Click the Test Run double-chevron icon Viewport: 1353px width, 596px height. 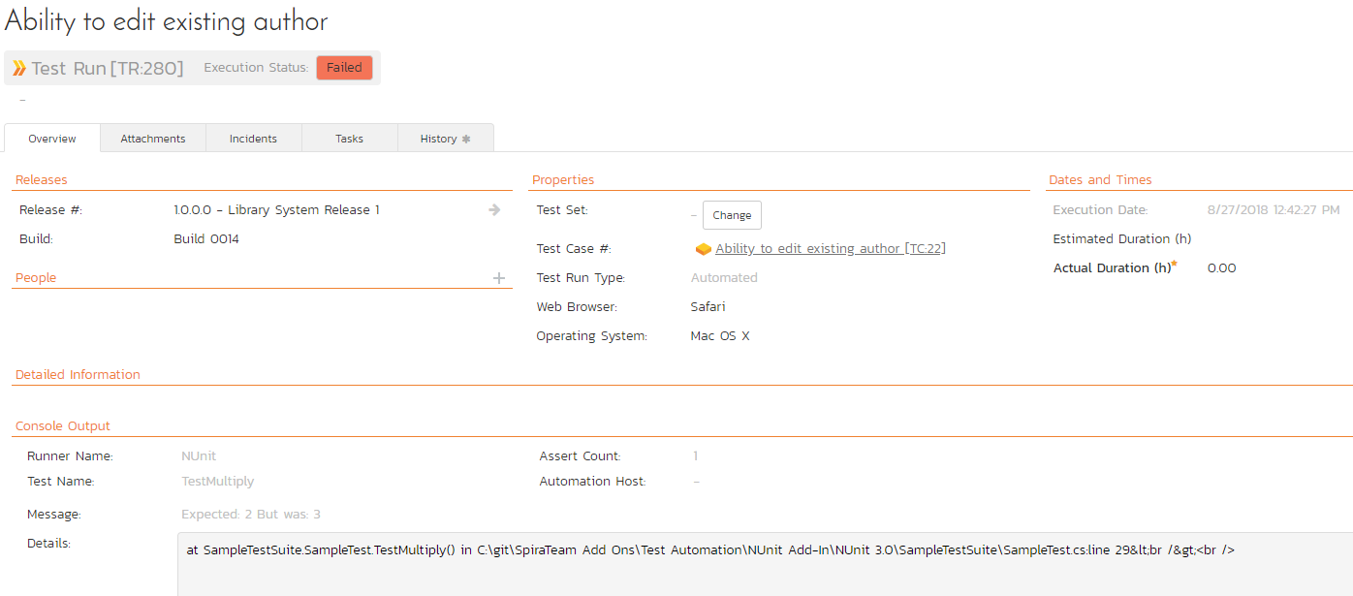click(19, 69)
